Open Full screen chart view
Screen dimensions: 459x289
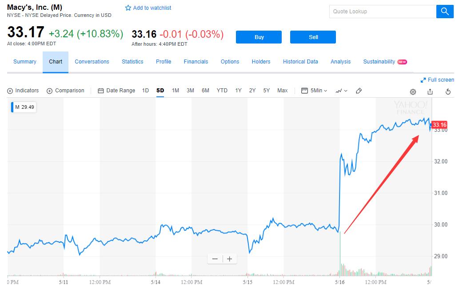pyautogui.click(x=437, y=80)
